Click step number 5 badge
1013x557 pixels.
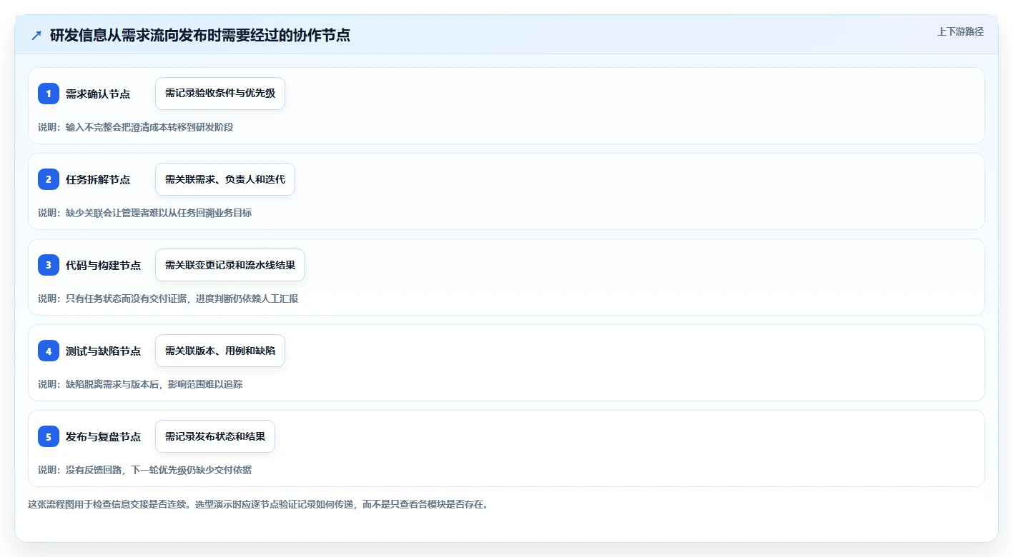[49, 436]
